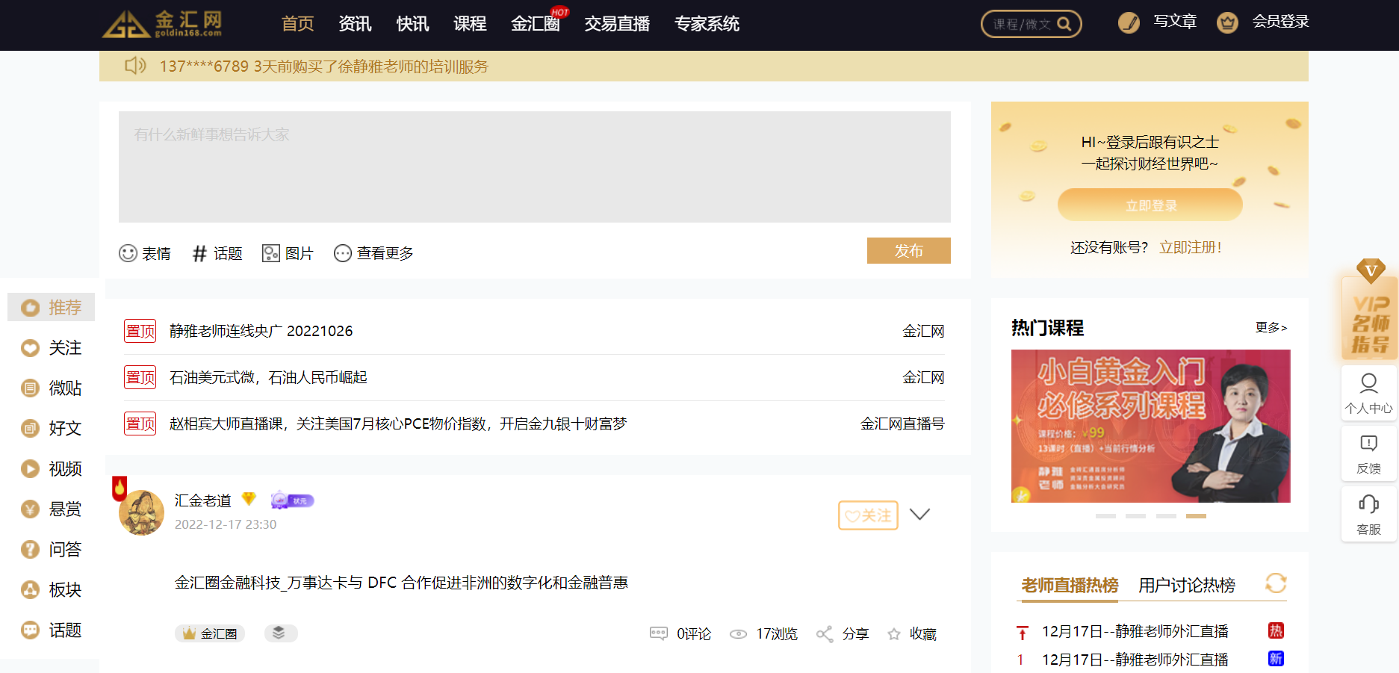Open 专家系统 in top navigation
The height and width of the screenshot is (673, 1399).
[707, 24]
